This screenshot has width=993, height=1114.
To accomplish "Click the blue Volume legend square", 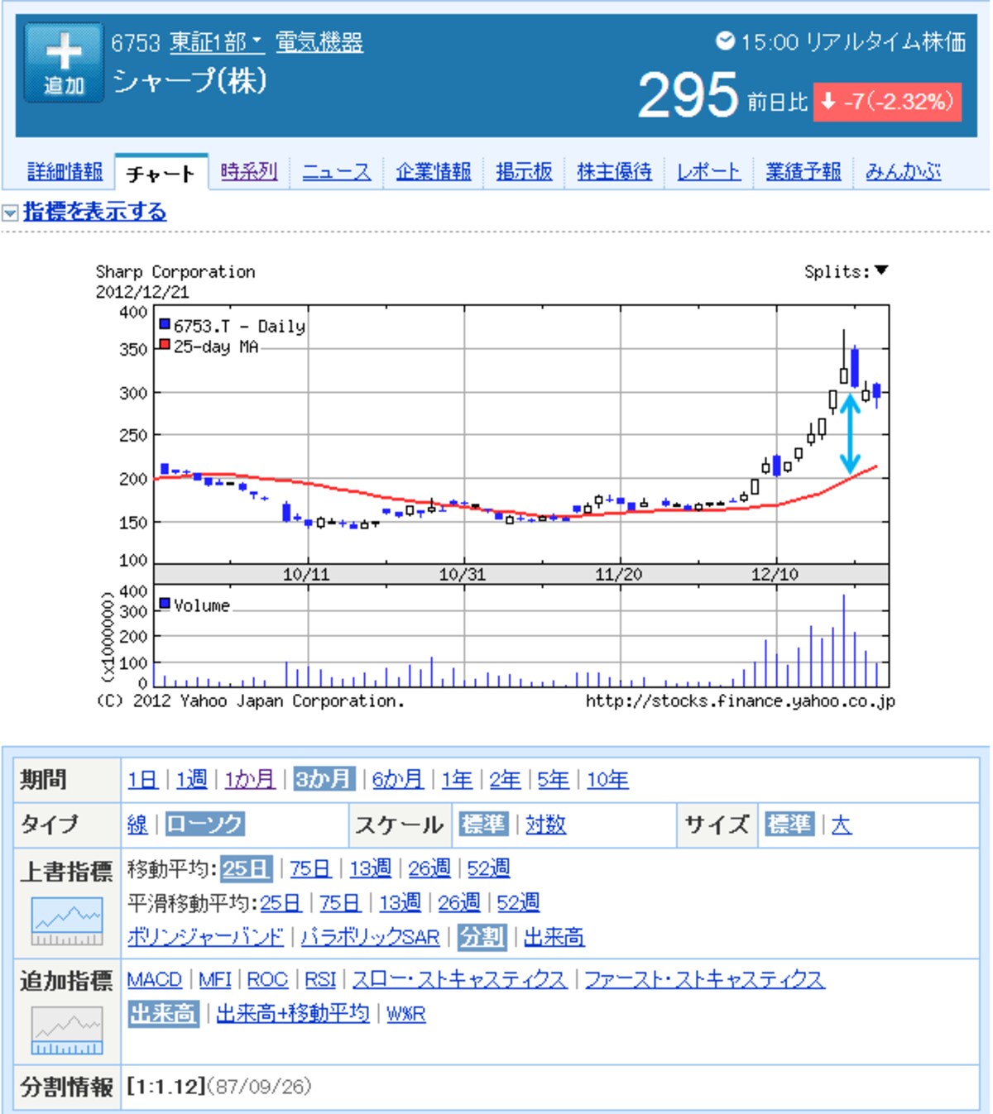I will pos(165,604).
